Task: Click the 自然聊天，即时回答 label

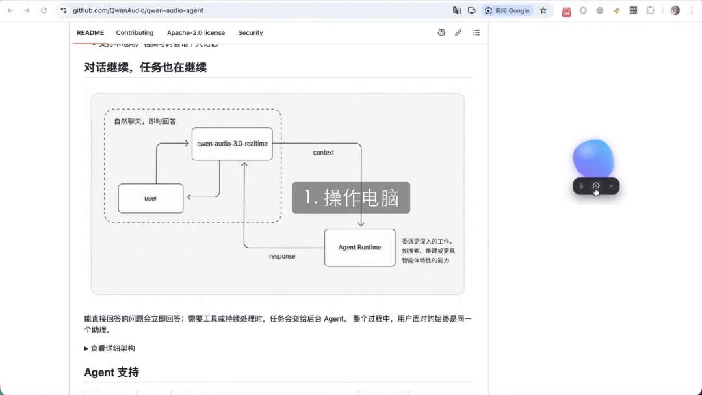Action: [x=145, y=121]
